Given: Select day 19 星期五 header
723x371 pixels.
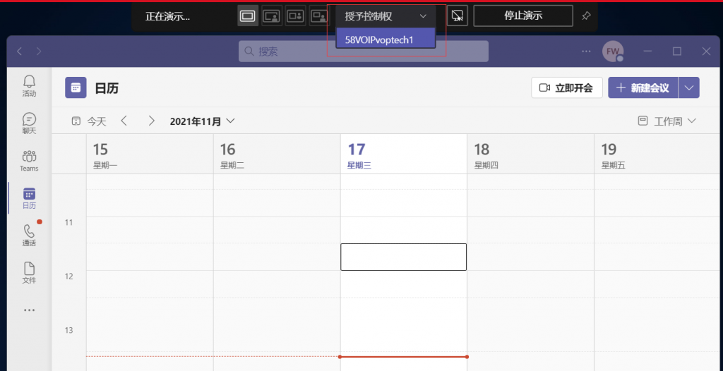Looking at the screenshot, I should pos(659,155).
